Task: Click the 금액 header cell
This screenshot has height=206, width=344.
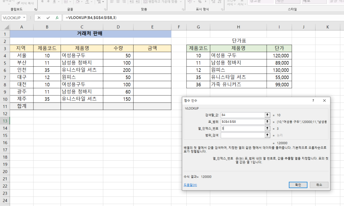Action: [152, 48]
